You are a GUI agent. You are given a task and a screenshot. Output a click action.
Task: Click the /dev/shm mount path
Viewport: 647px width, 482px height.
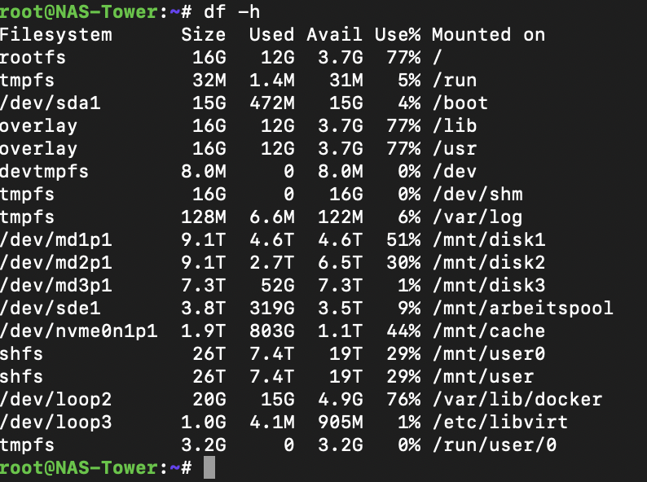[478, 195]
